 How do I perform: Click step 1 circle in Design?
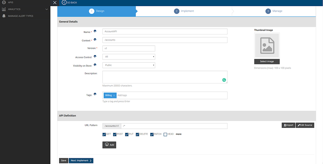[92, 11]
